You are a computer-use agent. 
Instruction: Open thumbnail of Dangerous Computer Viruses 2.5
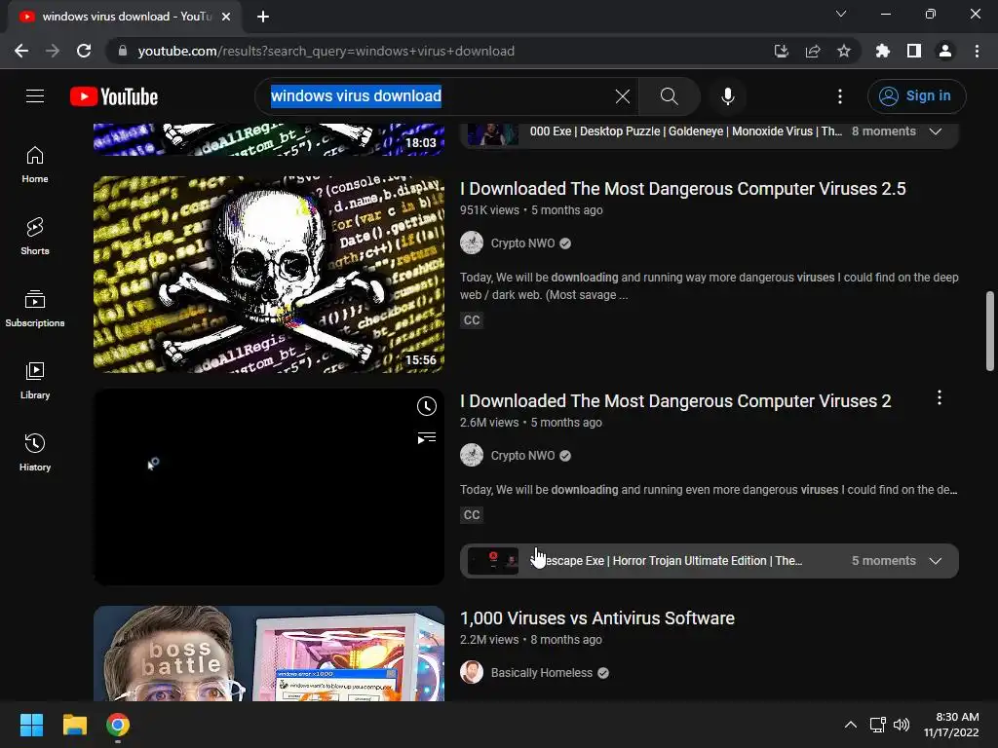click(x=269, y=274)
